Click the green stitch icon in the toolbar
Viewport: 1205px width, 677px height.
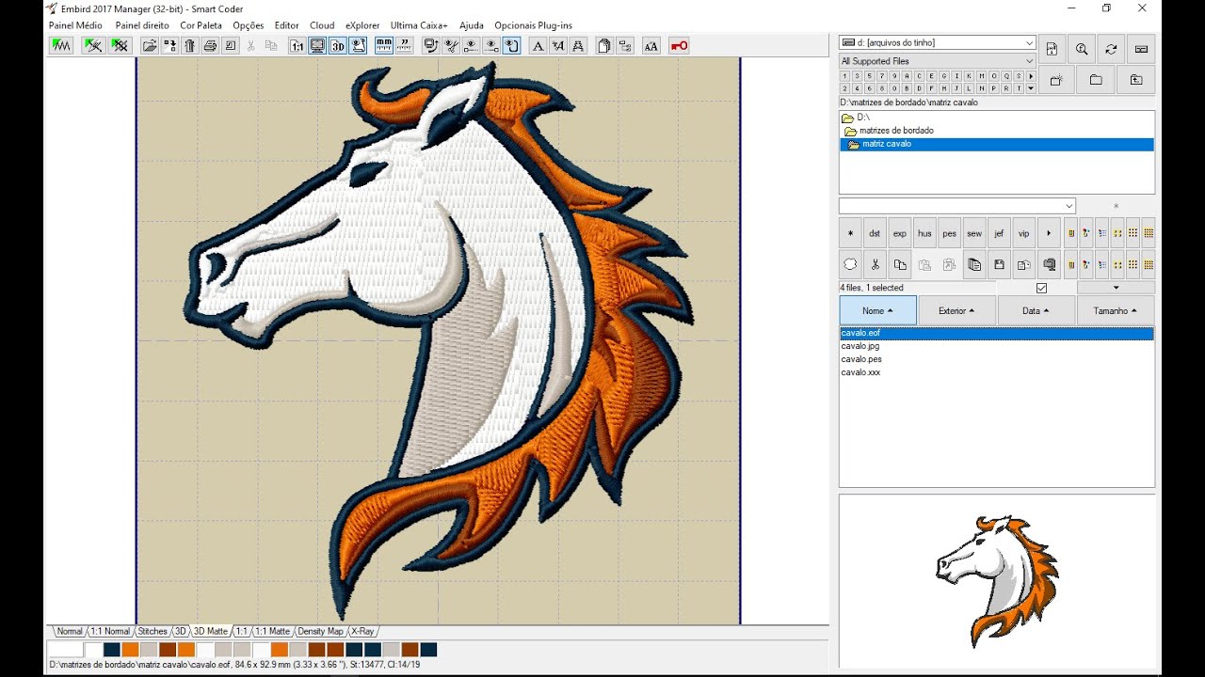coord(61,45)
